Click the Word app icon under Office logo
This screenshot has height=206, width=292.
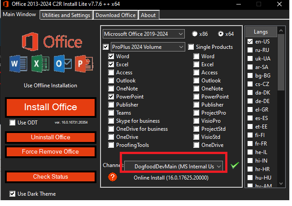click(x=18, y=64)
